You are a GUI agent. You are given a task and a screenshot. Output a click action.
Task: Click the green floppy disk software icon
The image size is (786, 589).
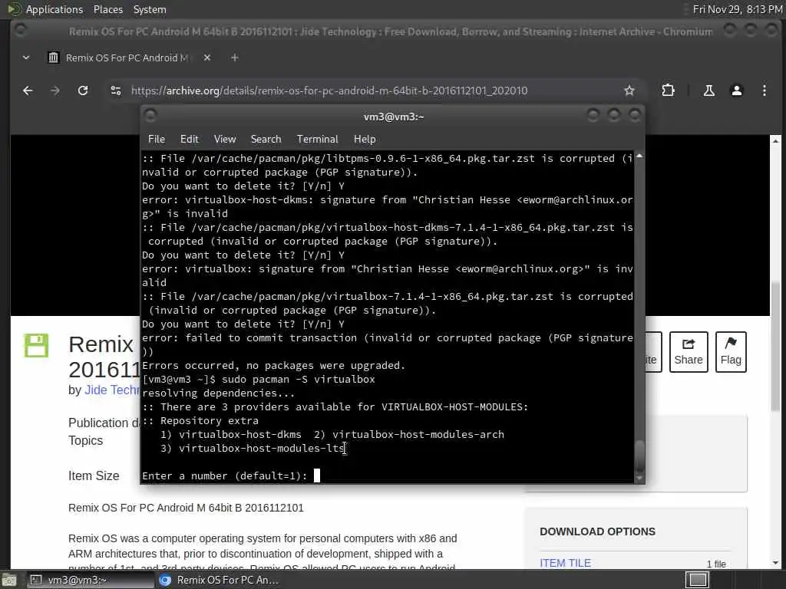tap(36, 345)
